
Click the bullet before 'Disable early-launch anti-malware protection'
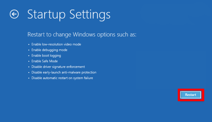pyautogui.click(x=29, y=72)
